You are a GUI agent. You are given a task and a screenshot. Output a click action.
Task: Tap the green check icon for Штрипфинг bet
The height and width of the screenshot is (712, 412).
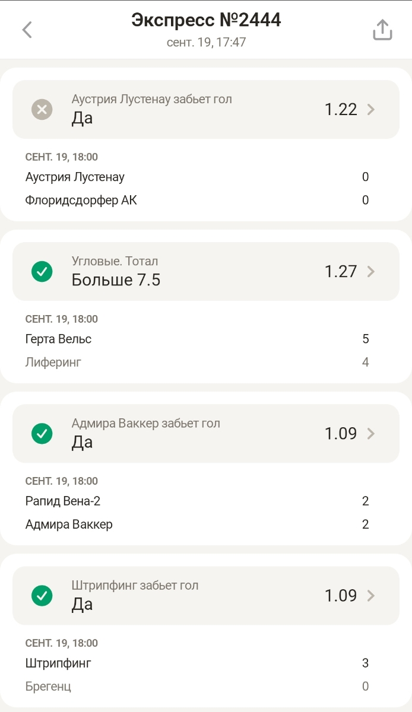[x=42, y=595]
